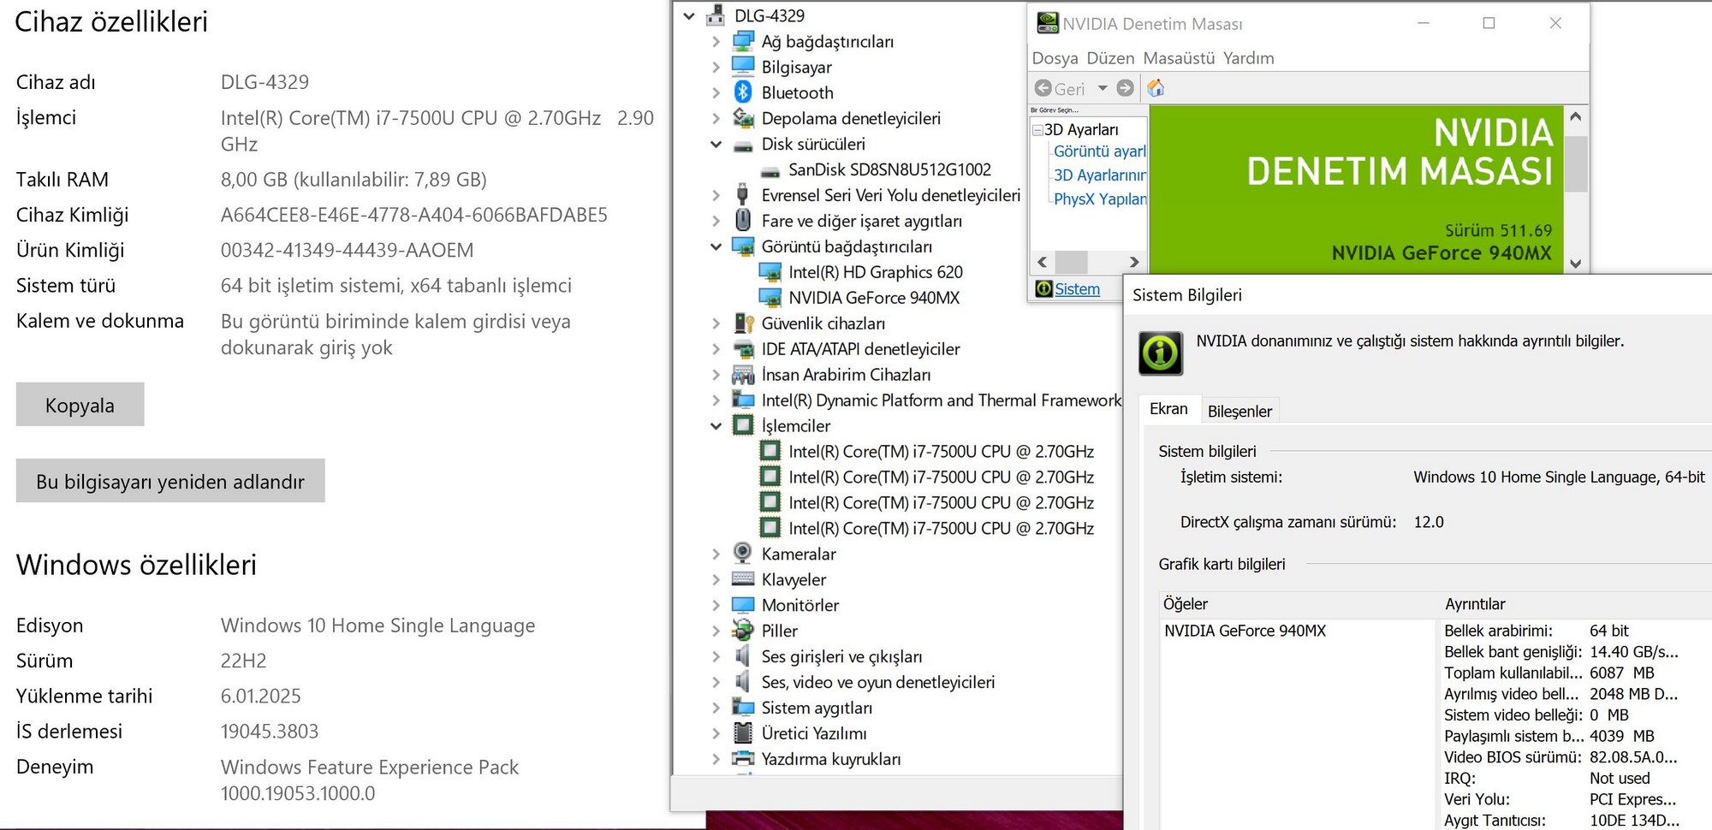
Task: Click the home icon in NVIDIA toolbar
Action: coord(1156,88)
